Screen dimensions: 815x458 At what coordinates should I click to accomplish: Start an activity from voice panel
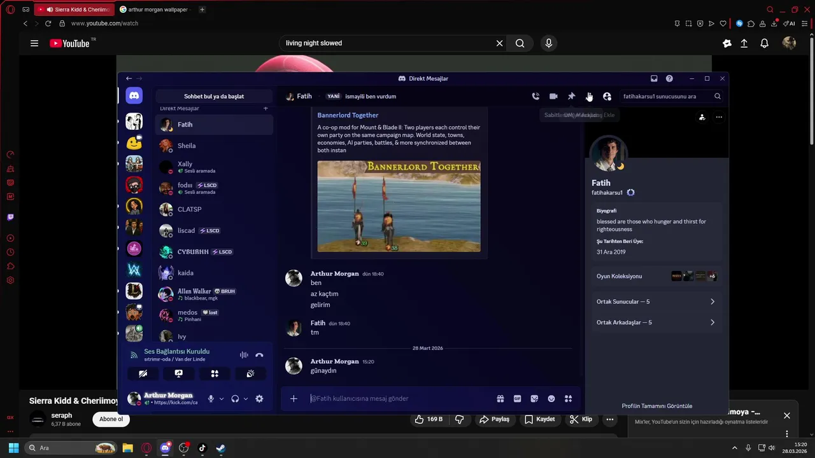tap(215, 373)
